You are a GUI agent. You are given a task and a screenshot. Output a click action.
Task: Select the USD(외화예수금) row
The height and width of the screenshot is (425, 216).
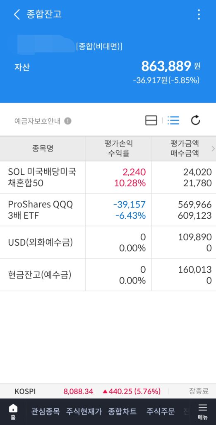[x=108, y=242]
